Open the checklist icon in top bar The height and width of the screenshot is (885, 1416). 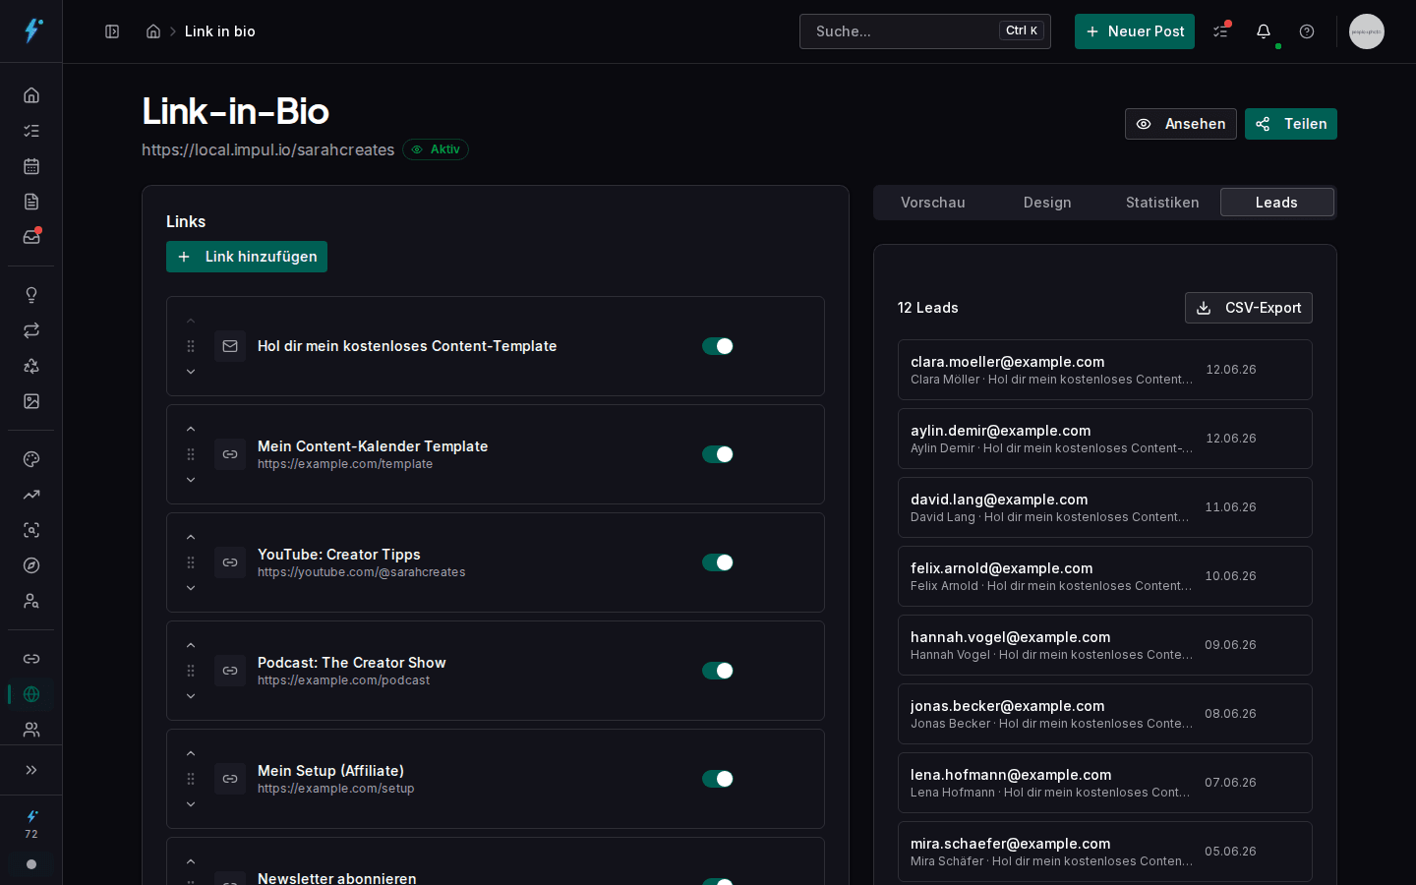pyautogui.click(x=1220, y=31)
